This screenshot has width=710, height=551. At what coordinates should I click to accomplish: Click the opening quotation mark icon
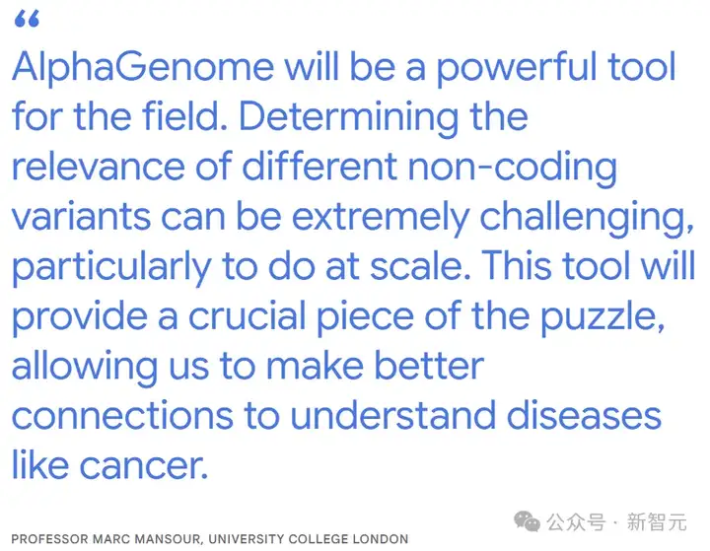click(28, 18)
